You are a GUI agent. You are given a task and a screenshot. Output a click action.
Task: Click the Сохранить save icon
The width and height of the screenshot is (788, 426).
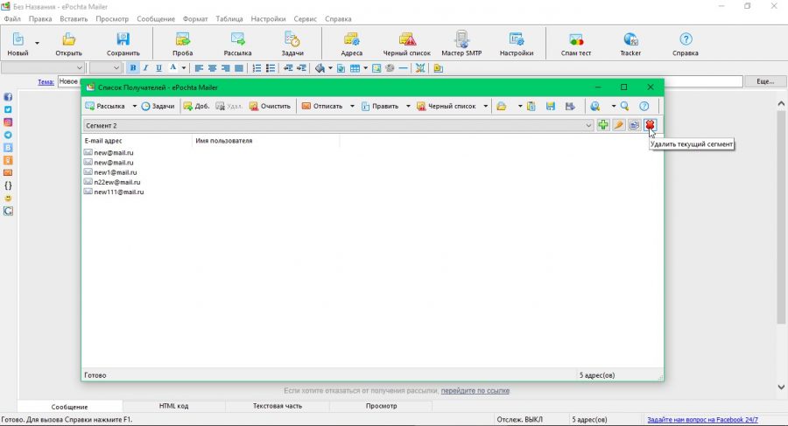tap(123, 44)
